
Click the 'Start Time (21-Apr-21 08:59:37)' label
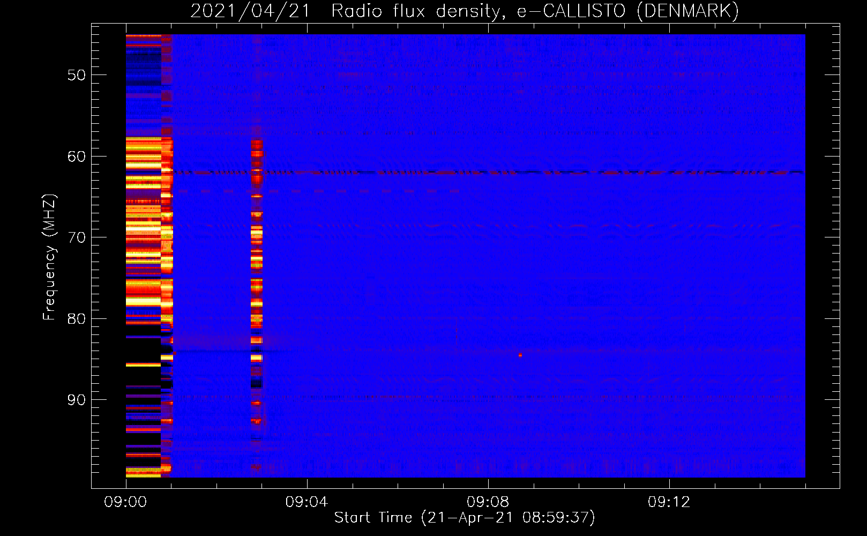[465, 517]
